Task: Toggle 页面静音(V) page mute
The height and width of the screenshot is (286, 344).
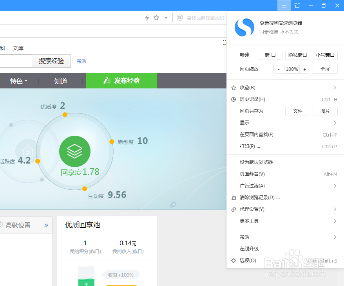Action: [x=285, y=174]
